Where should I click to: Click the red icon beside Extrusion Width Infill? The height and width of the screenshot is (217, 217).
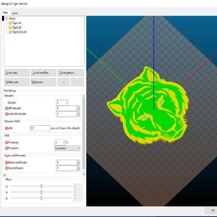click(x=7, y=128)
